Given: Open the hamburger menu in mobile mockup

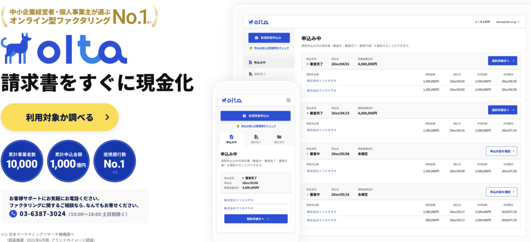Looking at the screenshot, I should 288,100.
